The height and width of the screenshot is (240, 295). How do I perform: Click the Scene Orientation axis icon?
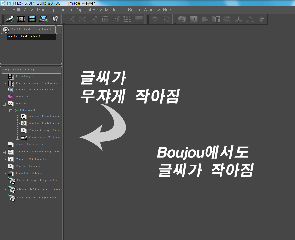point(10,152)
